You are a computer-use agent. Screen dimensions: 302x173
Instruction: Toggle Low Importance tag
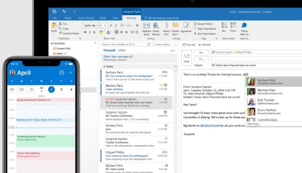[204, 33]
